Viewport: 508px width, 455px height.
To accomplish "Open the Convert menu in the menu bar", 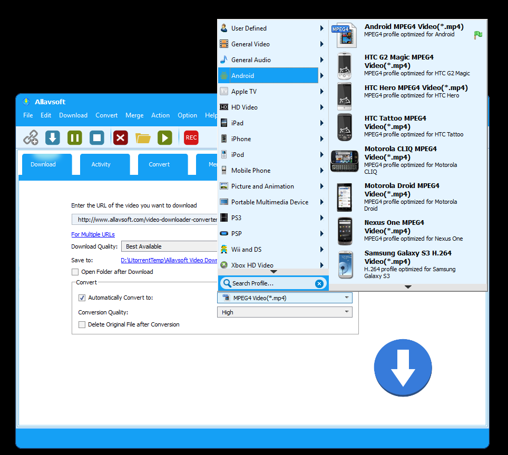I will click(x=106, y=115).
